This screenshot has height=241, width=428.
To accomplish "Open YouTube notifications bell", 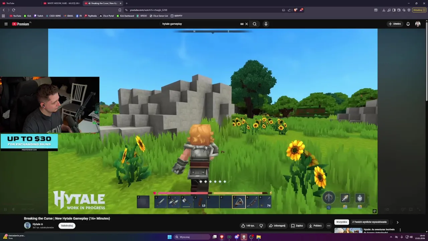I will tap(408, 24).
